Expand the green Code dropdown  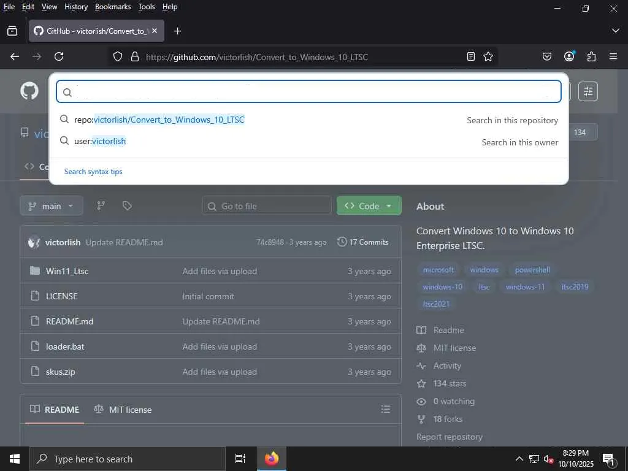[369, 205]
